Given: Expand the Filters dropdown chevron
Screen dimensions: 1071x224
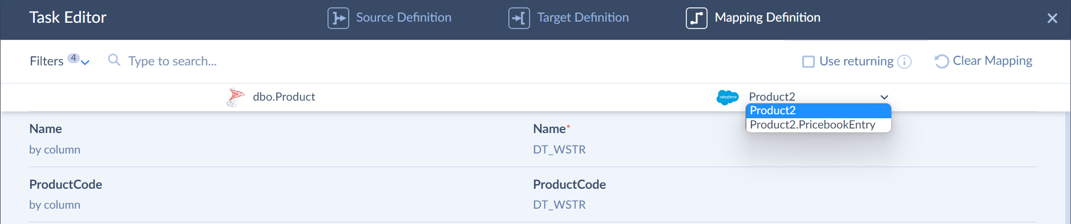Looking at the screenshot, I should 86,63.
